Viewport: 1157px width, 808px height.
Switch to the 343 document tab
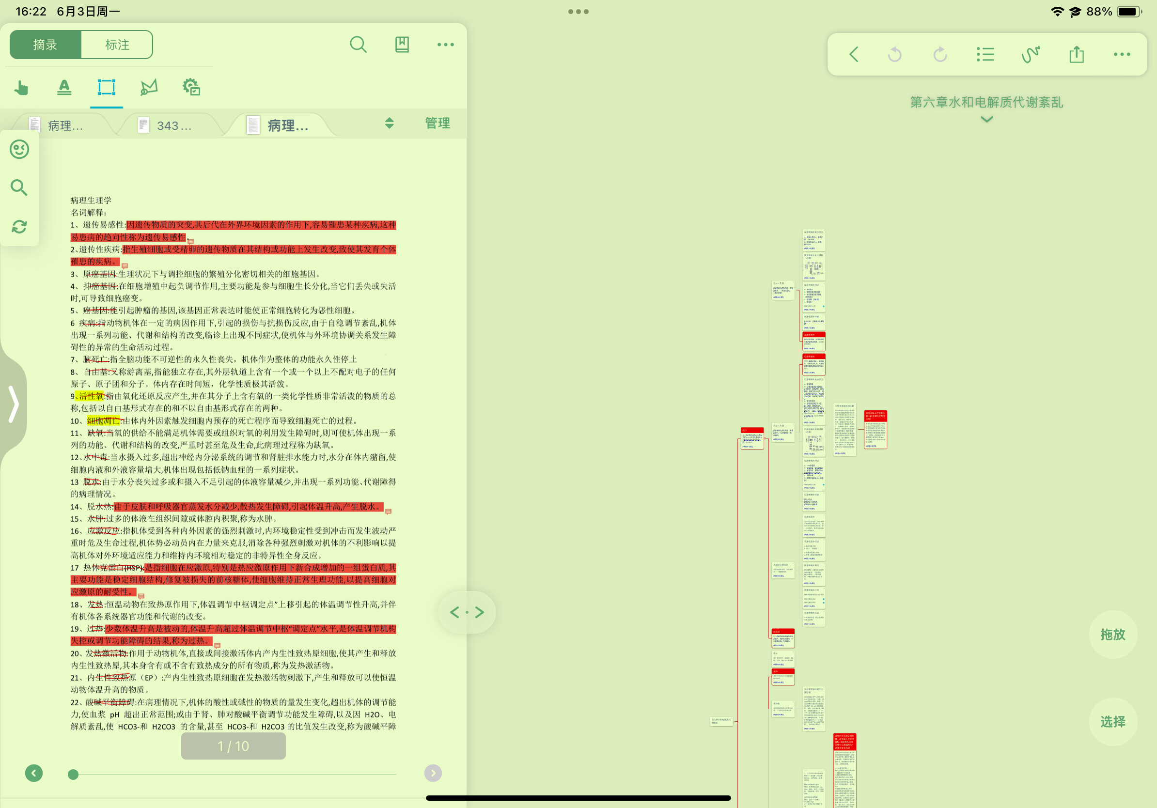point(166,125)
